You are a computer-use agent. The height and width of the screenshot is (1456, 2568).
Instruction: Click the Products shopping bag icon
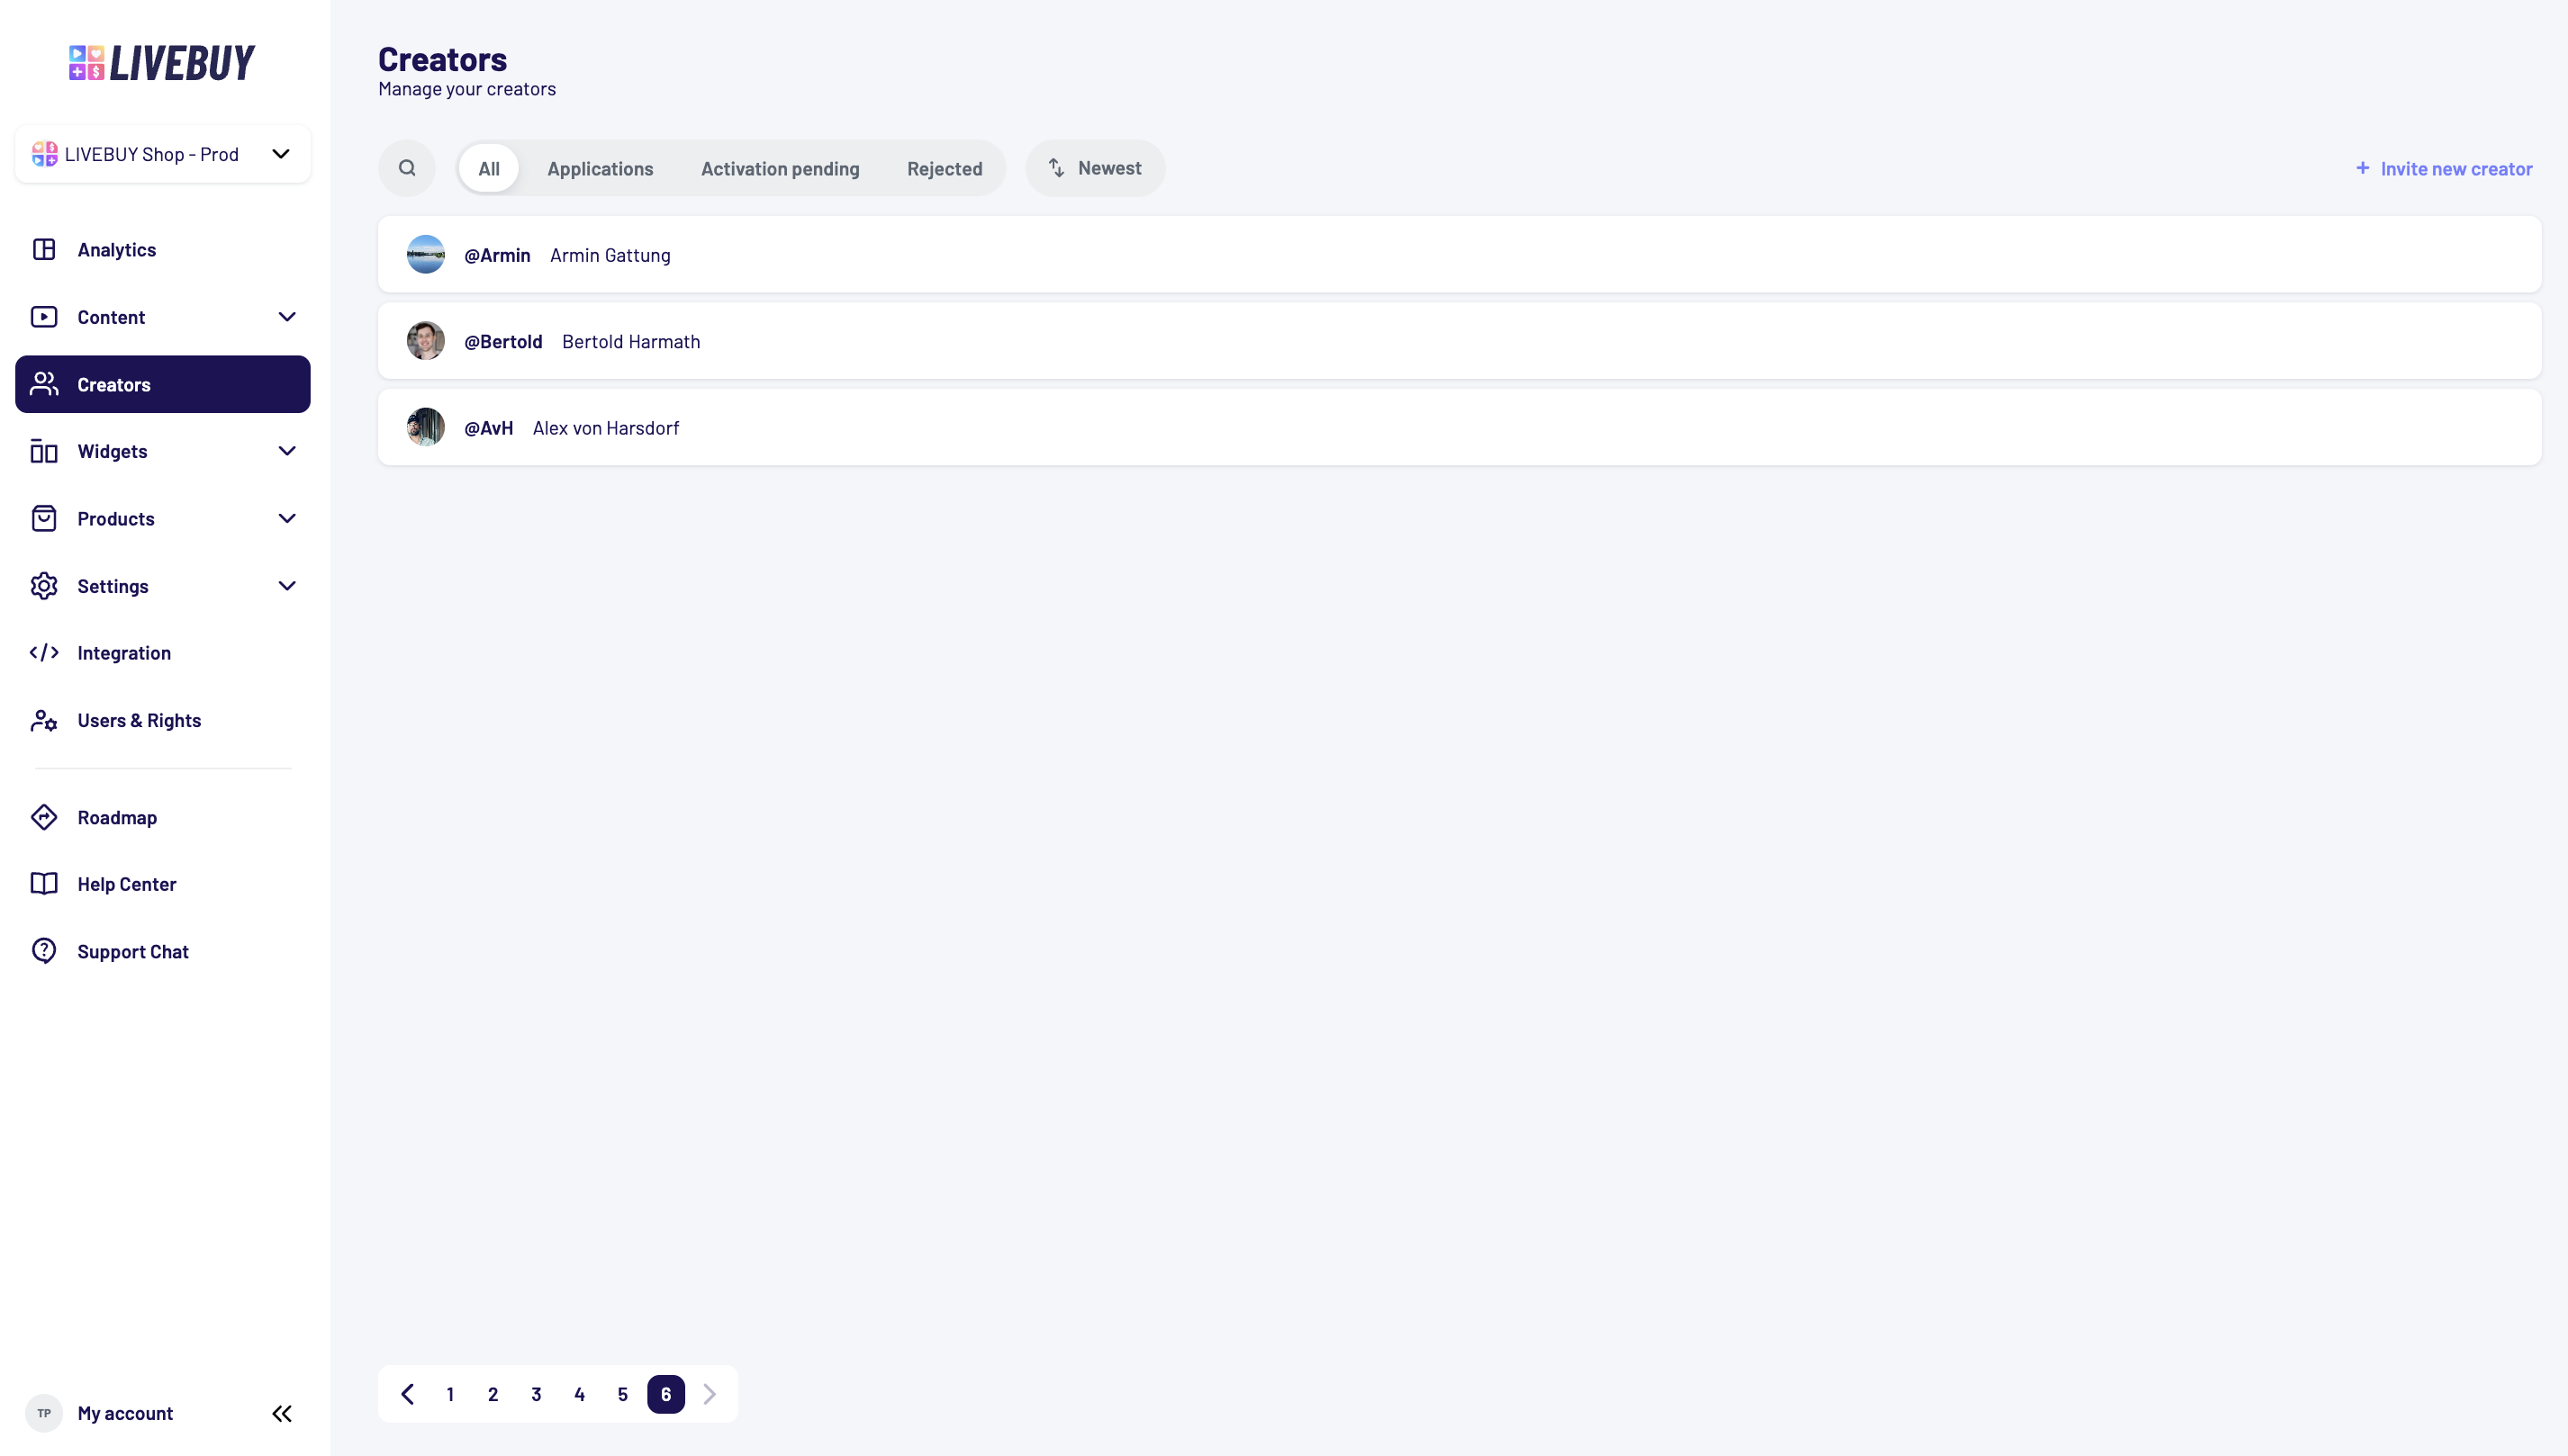coord(44,518)
